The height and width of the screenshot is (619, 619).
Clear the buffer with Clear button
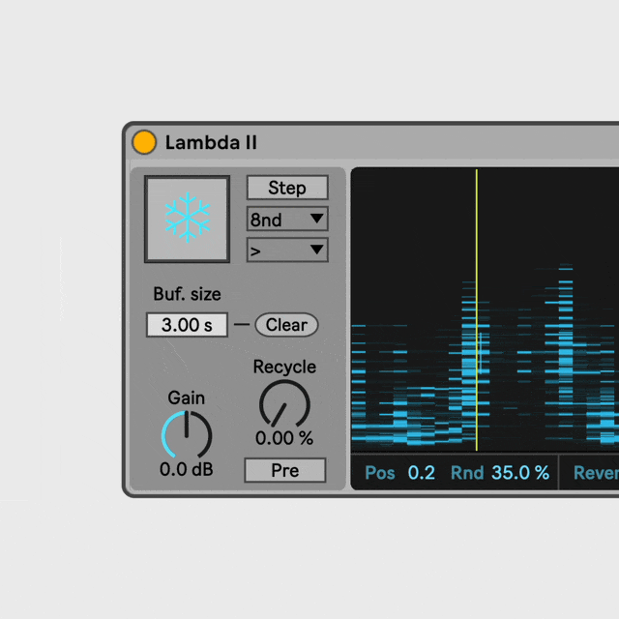coord(286,325)
